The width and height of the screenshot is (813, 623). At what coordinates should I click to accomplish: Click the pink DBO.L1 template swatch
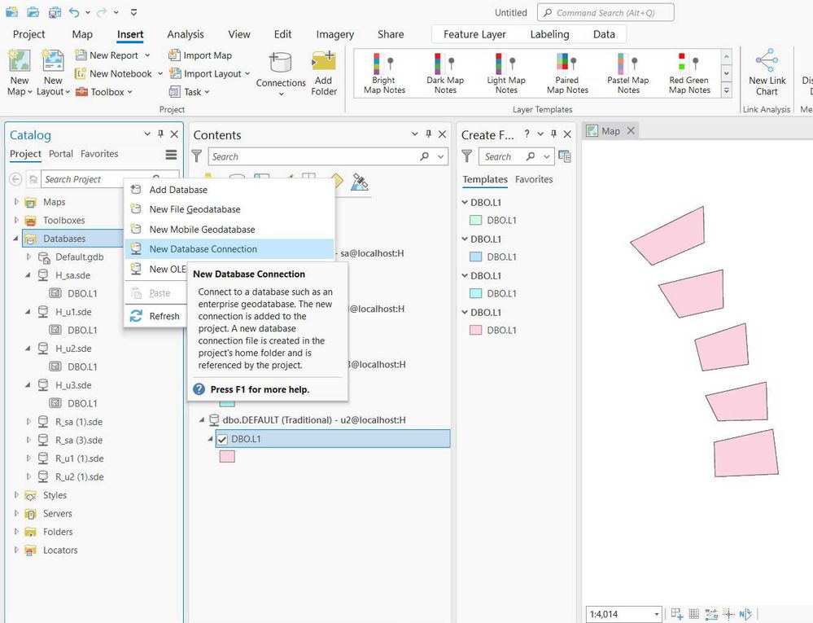click(475, 330)
